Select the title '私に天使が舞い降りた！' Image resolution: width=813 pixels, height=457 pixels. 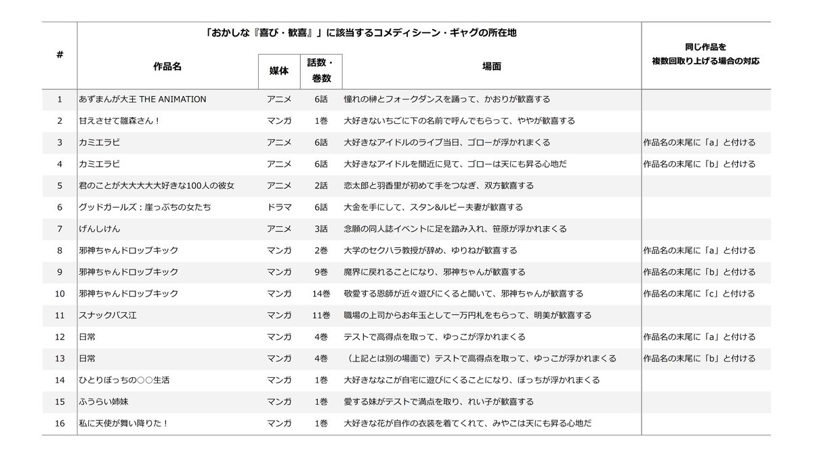(x=124, y=423)
